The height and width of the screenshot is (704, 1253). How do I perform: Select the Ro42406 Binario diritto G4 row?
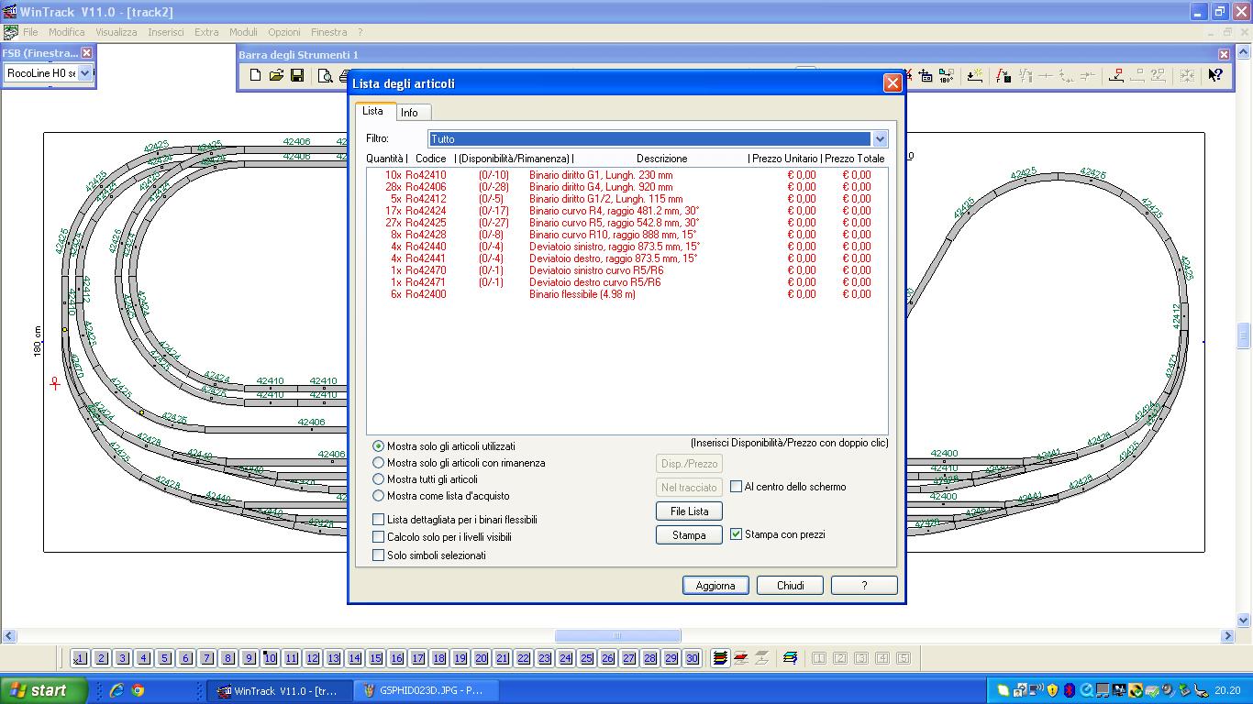626,186
